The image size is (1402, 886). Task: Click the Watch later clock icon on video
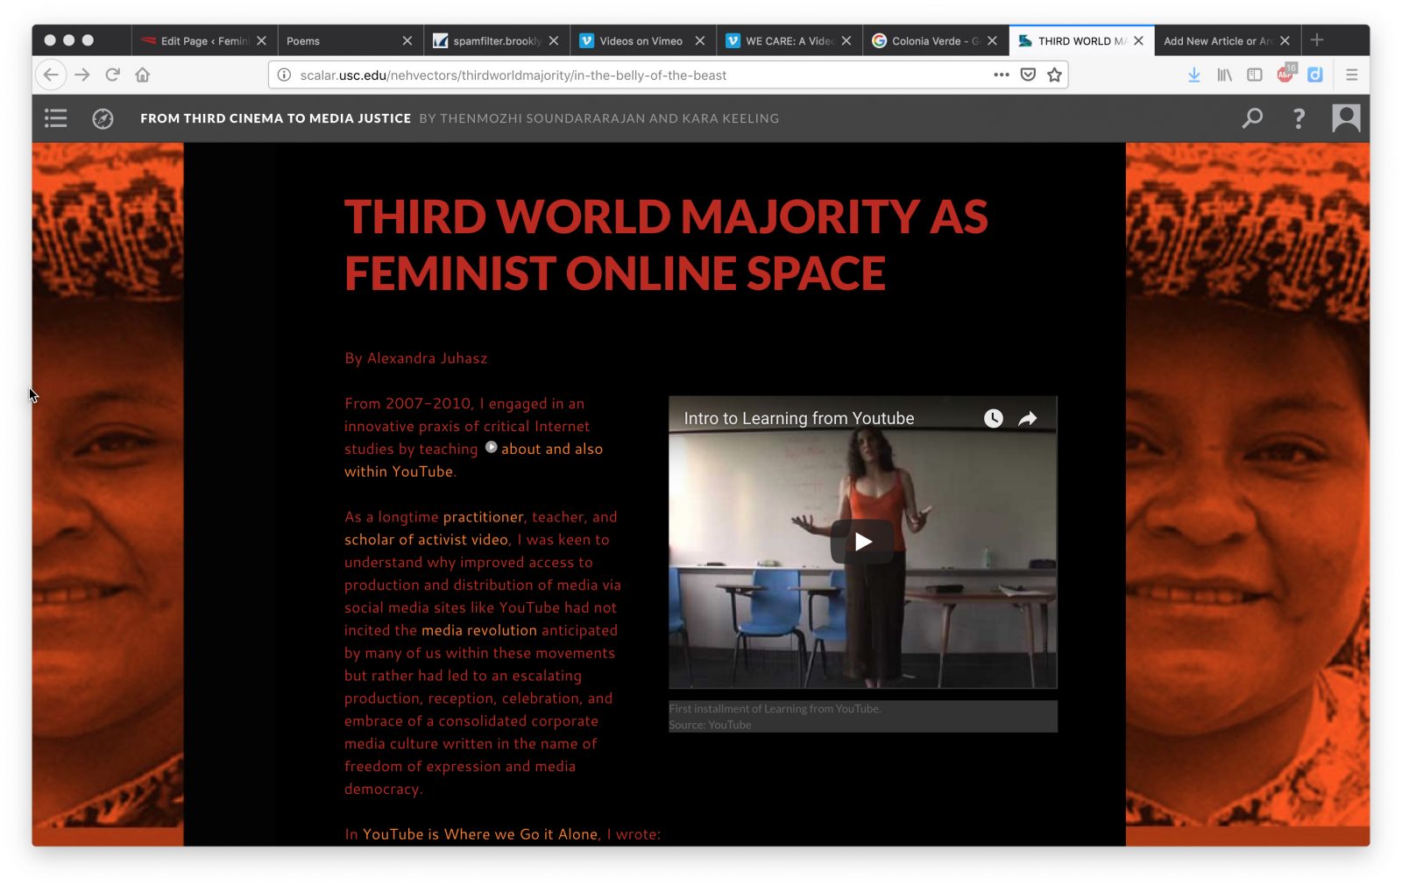tap(993, 419)
